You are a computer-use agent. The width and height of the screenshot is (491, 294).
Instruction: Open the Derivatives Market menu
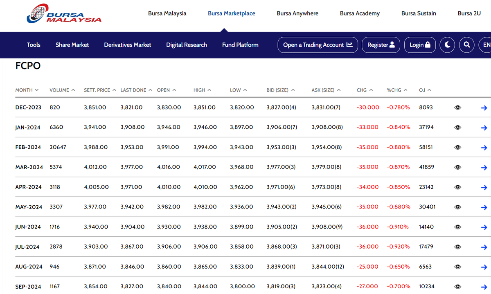point(128,45)
